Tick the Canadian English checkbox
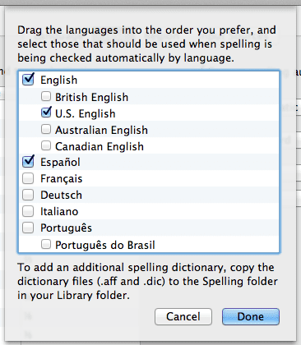301x345 pixels. point(46,145)
